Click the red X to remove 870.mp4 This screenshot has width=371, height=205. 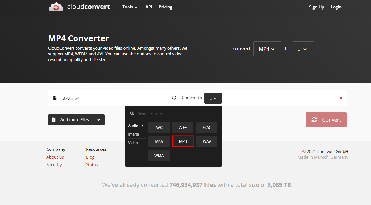pos(341,98)
